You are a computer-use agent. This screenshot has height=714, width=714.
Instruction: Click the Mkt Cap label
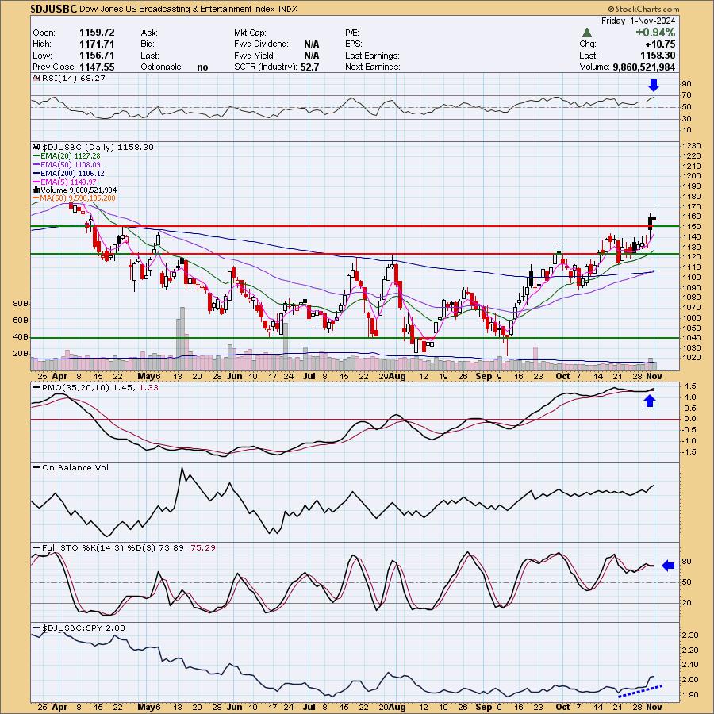(250, 33)
